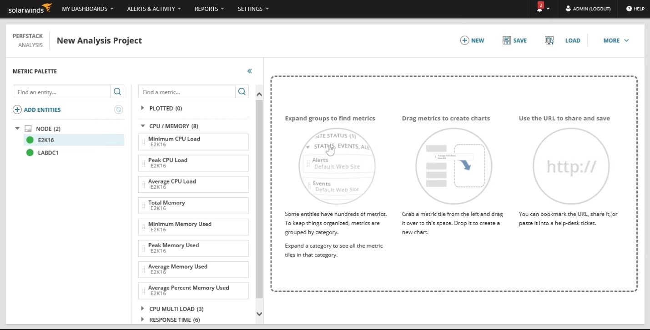The image size is (650, 330).
Task: Collapse the Metric Palette with double-chevron
Action: 249,71
